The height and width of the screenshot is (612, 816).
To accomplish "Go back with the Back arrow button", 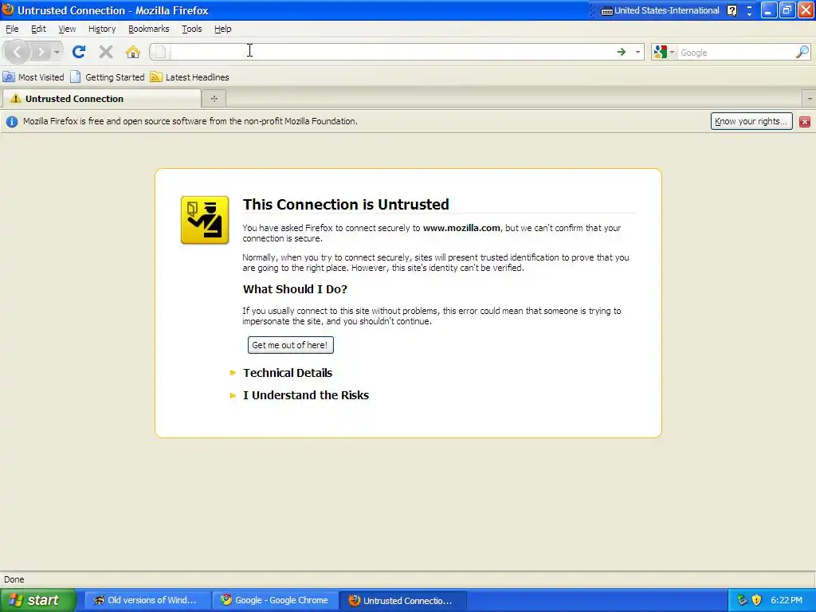I will point(17,52).
